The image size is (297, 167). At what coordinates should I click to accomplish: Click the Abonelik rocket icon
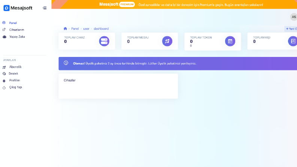point(4,67)
